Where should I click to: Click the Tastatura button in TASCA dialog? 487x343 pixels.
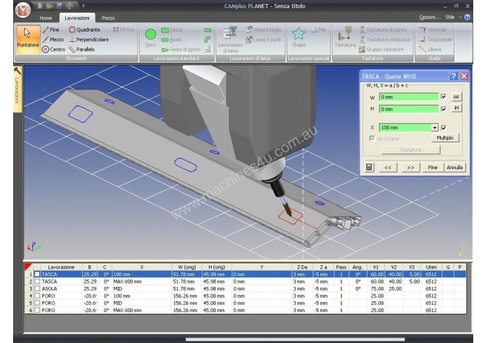pyautogui.click(x=411, y=150)
